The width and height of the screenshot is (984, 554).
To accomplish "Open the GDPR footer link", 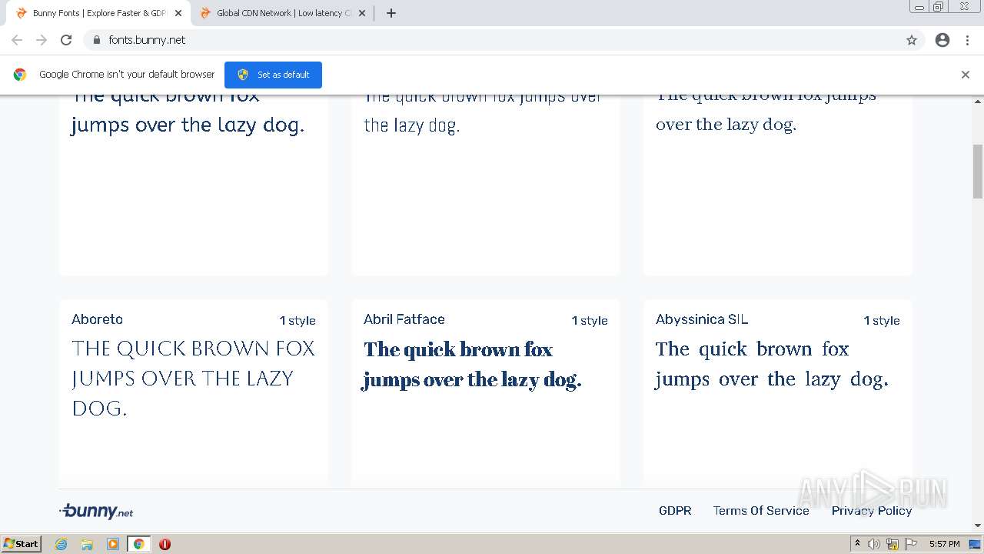I will [x=675, y=511].
